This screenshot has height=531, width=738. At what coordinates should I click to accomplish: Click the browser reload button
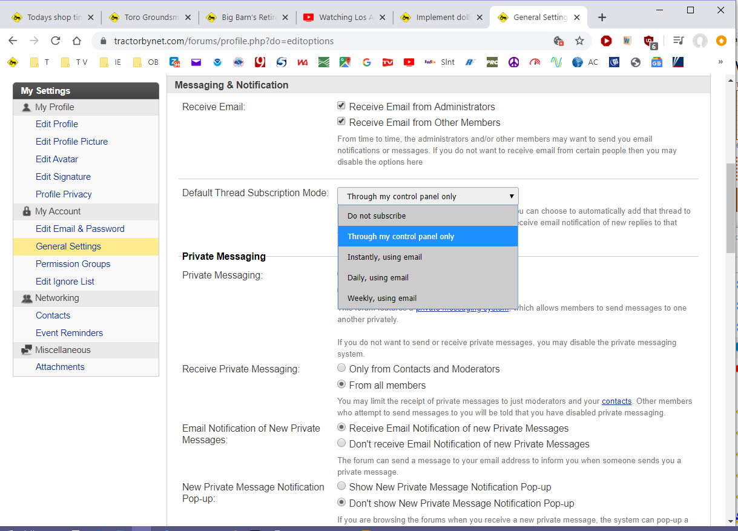pos(55,41)
